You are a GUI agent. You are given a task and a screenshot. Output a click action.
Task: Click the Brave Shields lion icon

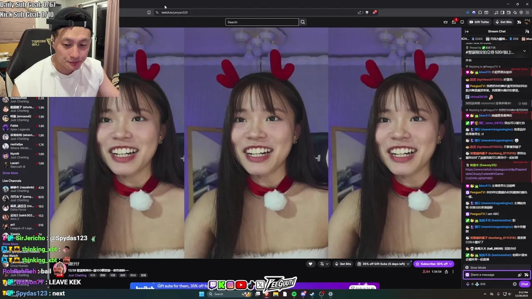(x=367, y=12)
